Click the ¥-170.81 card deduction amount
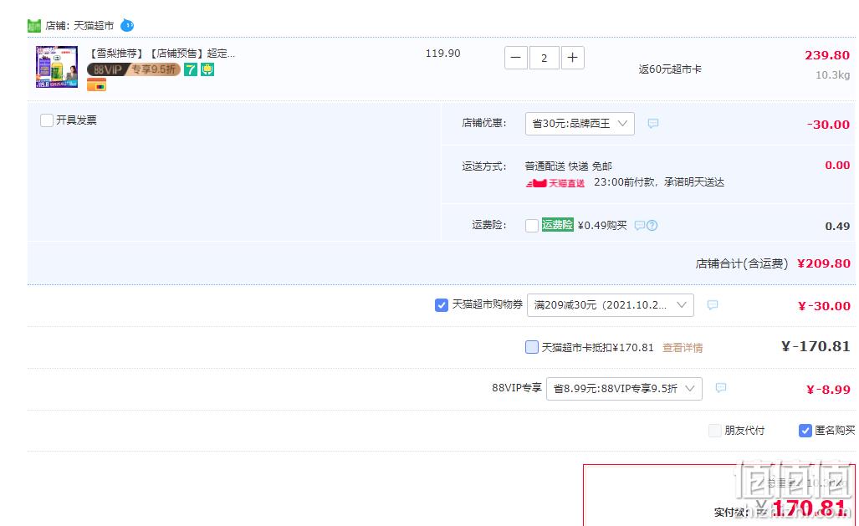Screen dimensions: 859x526 [816, 346]
